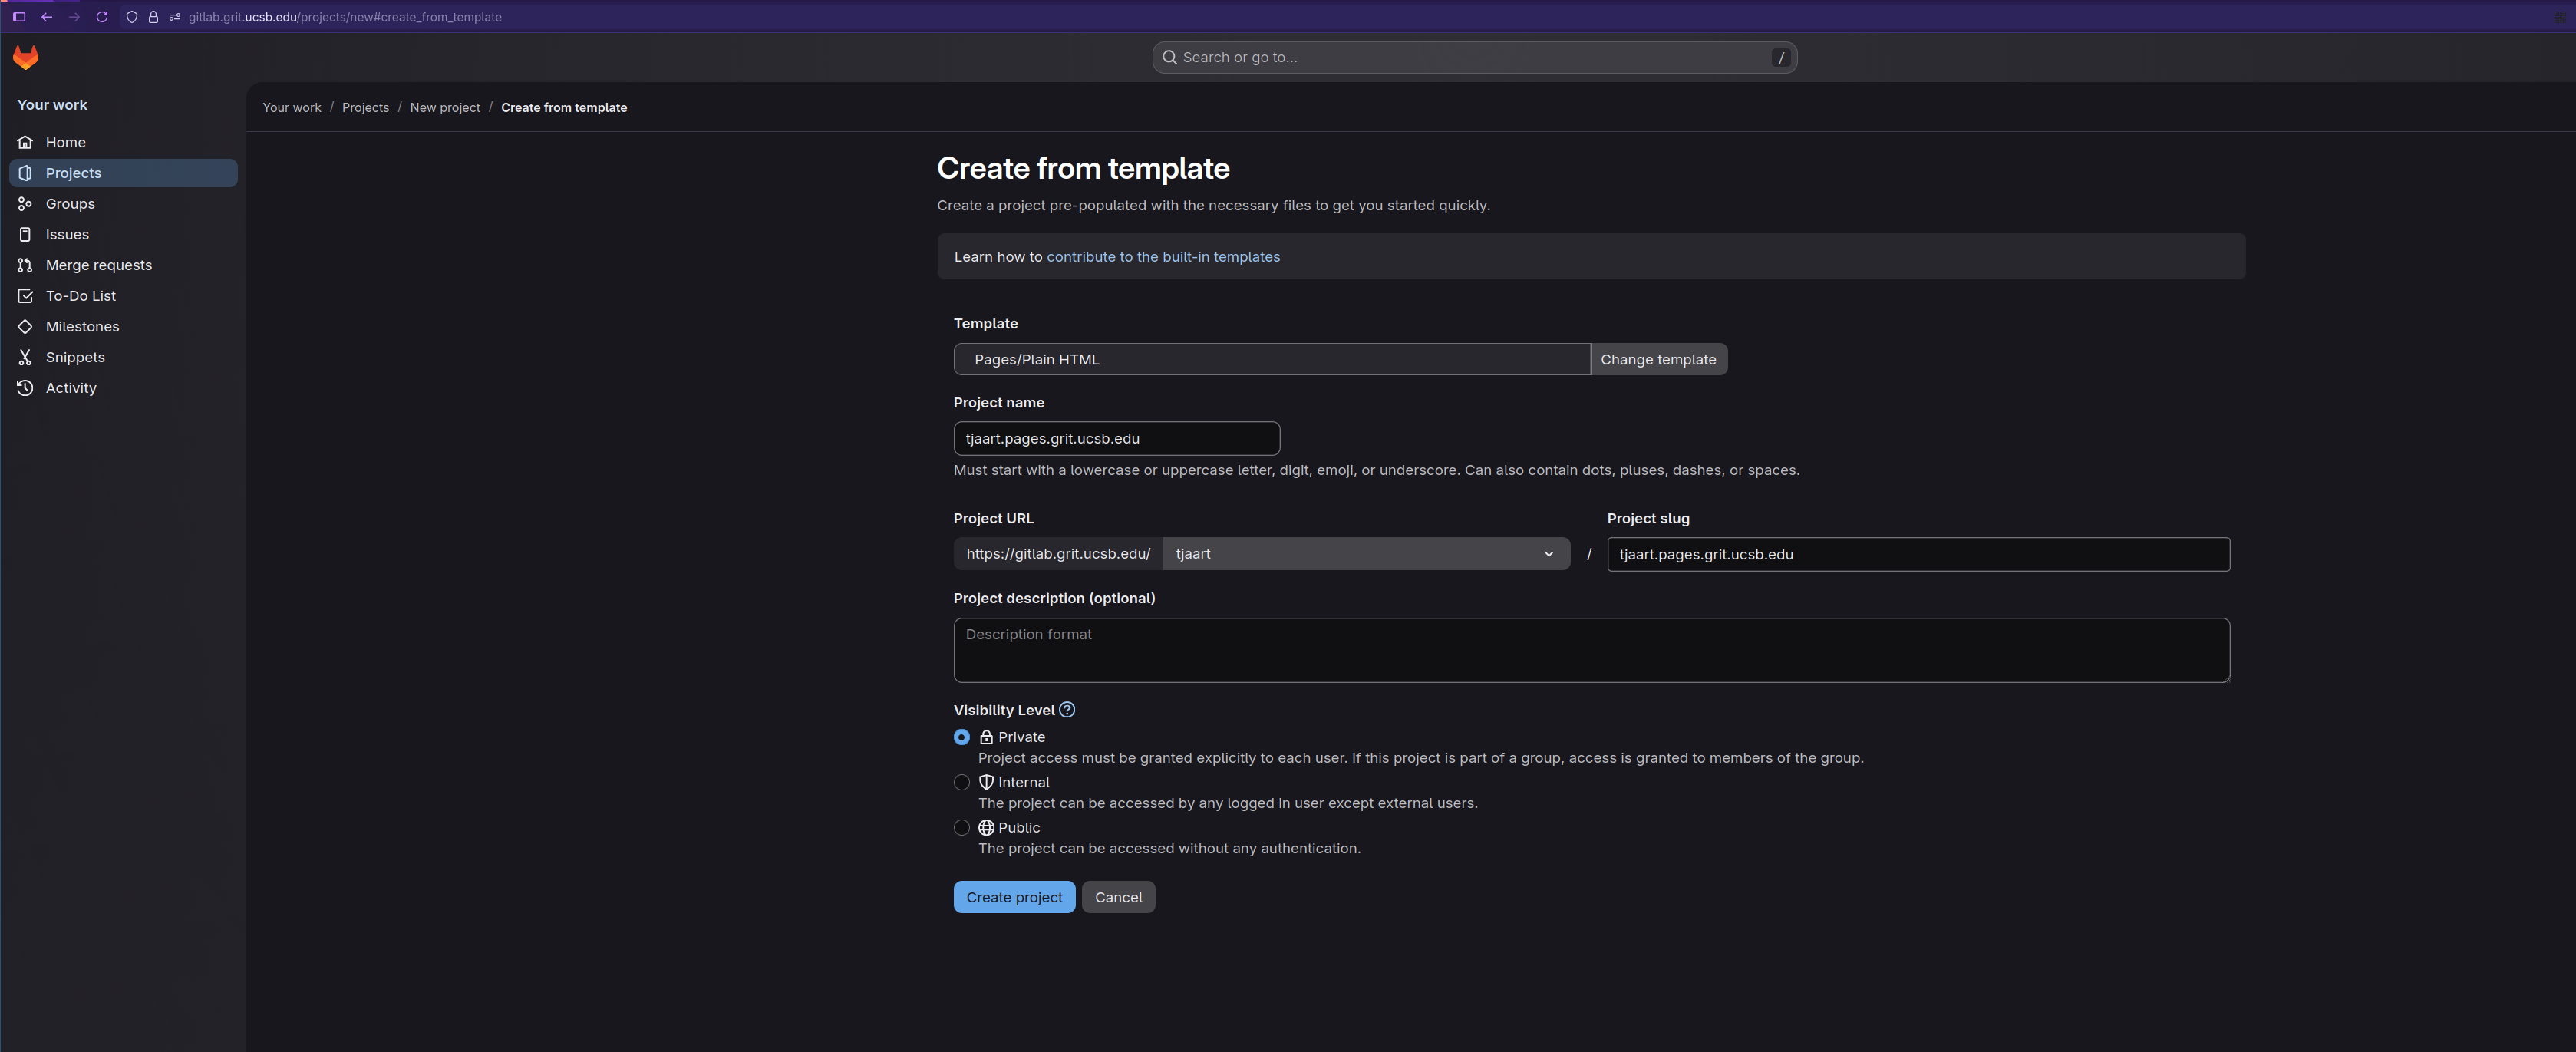Open the To-Do List sidebar item
Image resolution: width=2576 pixels, height=1052 pixels.
point(80,296)
